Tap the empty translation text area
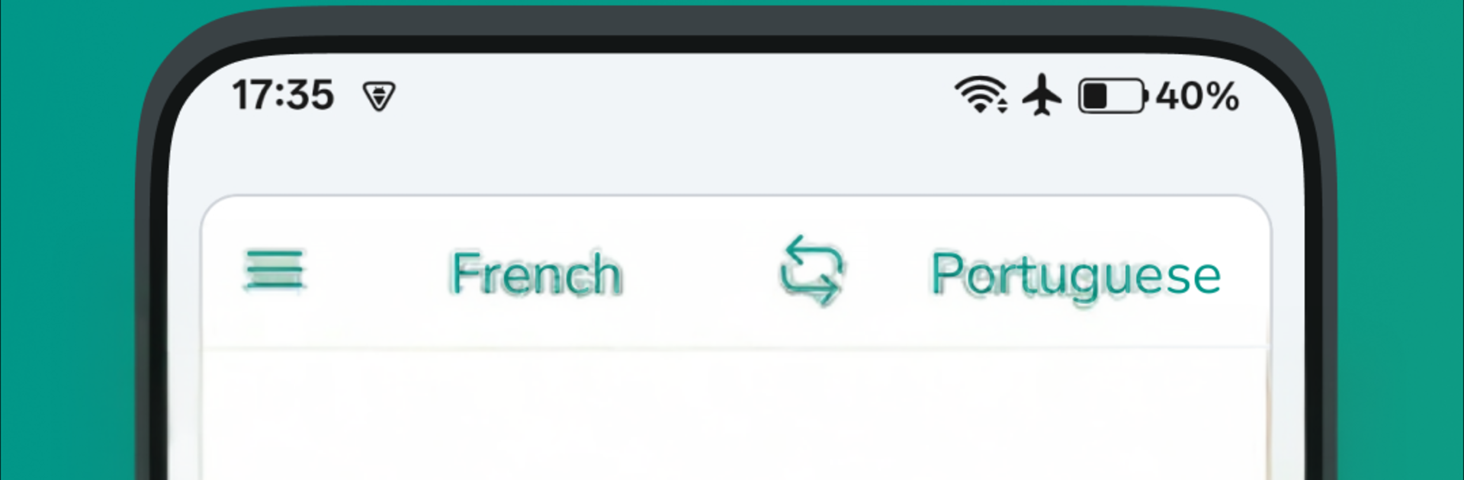This screenshot has height=480, width=1464. click(x=734, y=415)
